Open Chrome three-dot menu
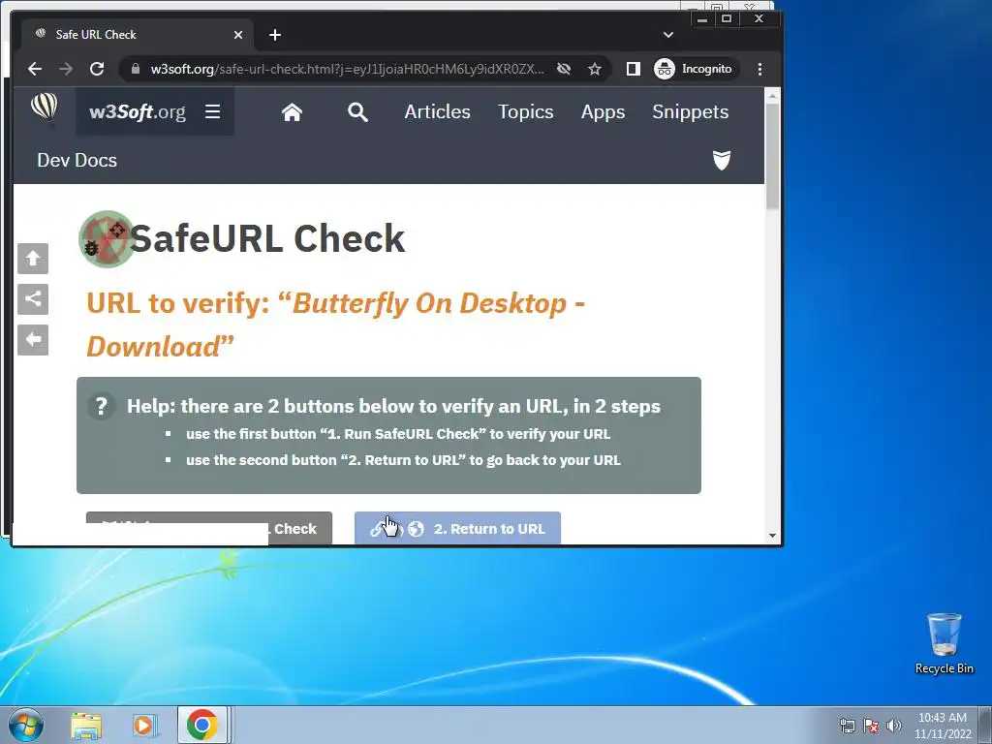This screenshot has width=992, height=744. [x=759, y=69]
